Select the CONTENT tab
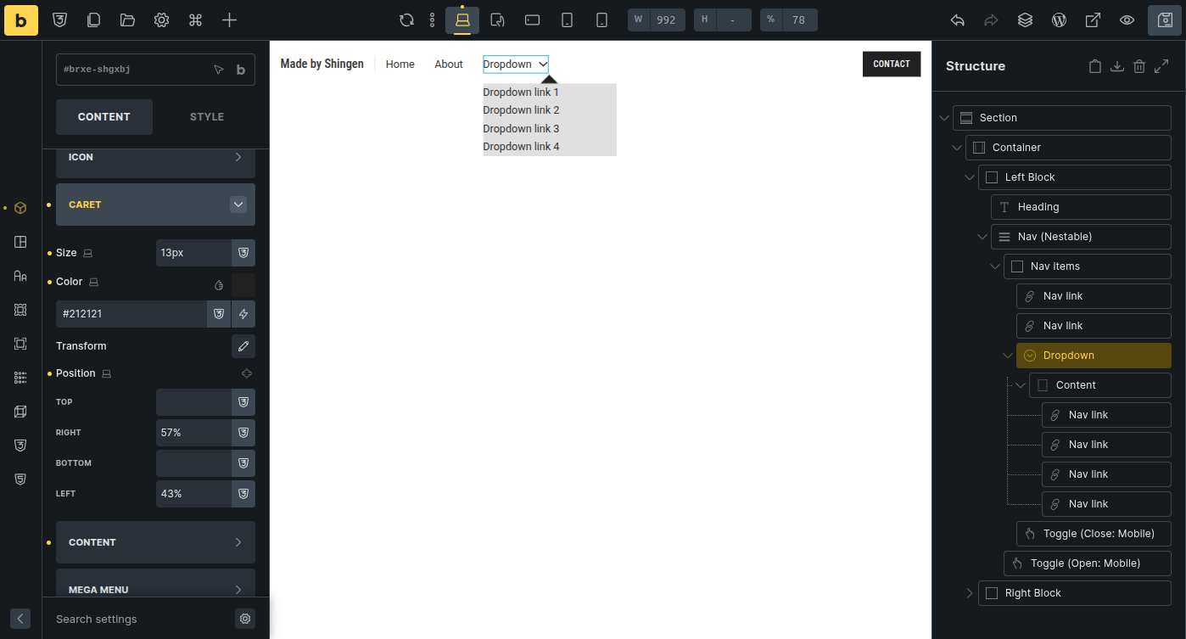The image size is (1186, 639). [104, 117]
